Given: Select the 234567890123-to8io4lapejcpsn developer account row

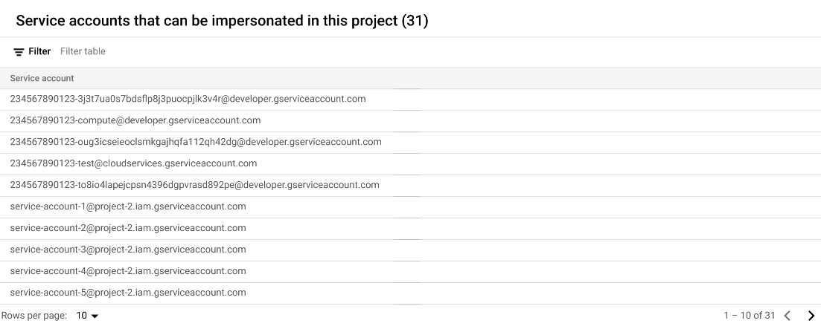Looking at the screenshot, I should (x=194, y=185).
